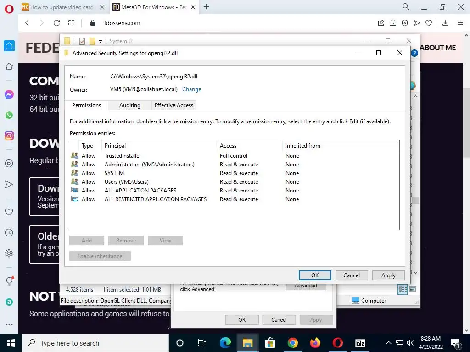Image resolution: width=470 pixels, height=352 pixels.
Task: Open Microsoft Store from taskbar
Action: point(270,343)
